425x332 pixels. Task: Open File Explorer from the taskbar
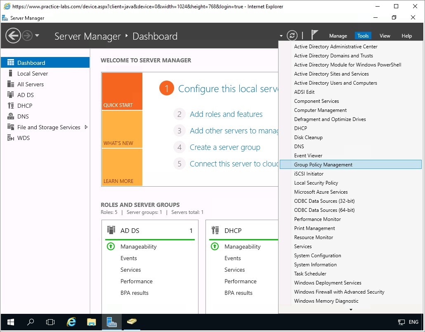tap(91, 322)
